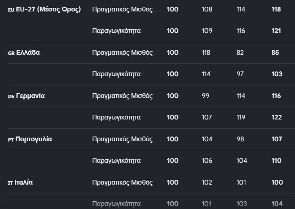Click the value 82 in Ελλάδα's wage row
Screen dimensions: 295x209
240,53
